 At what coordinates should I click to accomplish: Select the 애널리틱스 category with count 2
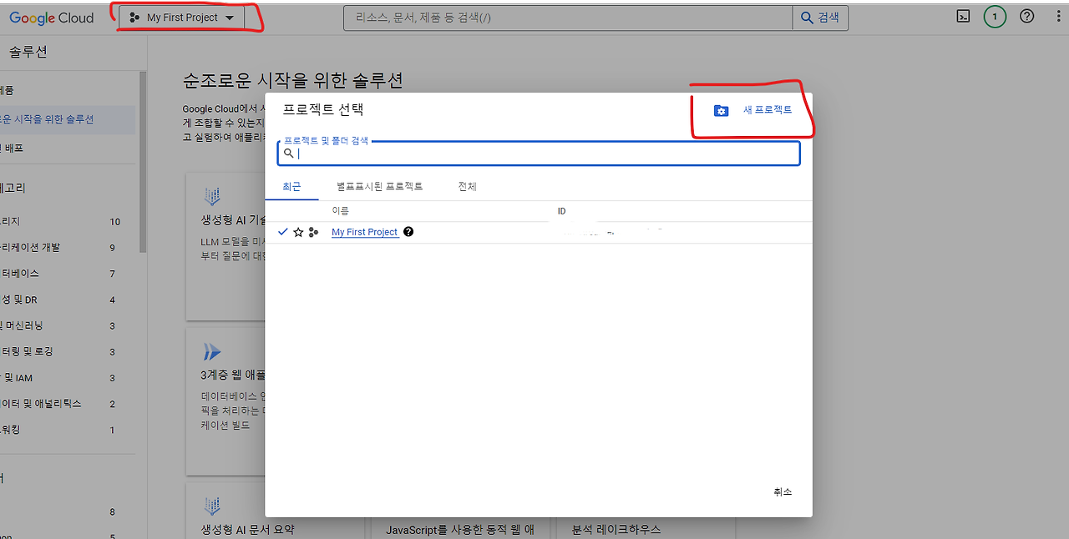click(67, 404)
